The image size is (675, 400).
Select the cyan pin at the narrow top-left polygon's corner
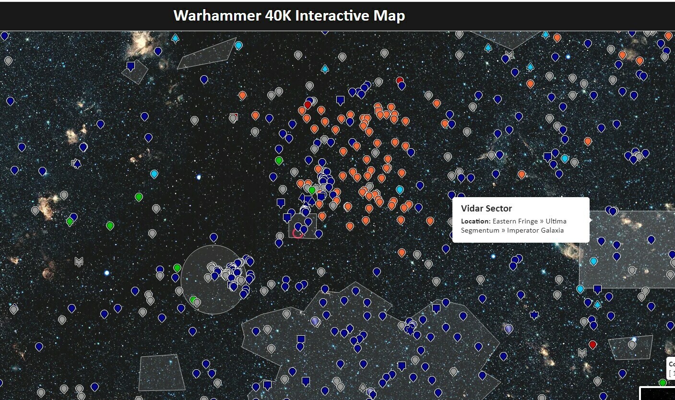[x=238, y=46]
